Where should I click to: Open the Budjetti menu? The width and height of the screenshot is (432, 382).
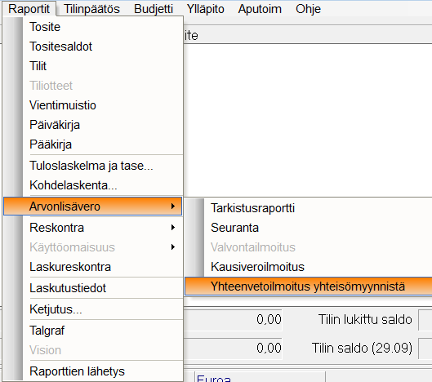(x=154, y=9)
